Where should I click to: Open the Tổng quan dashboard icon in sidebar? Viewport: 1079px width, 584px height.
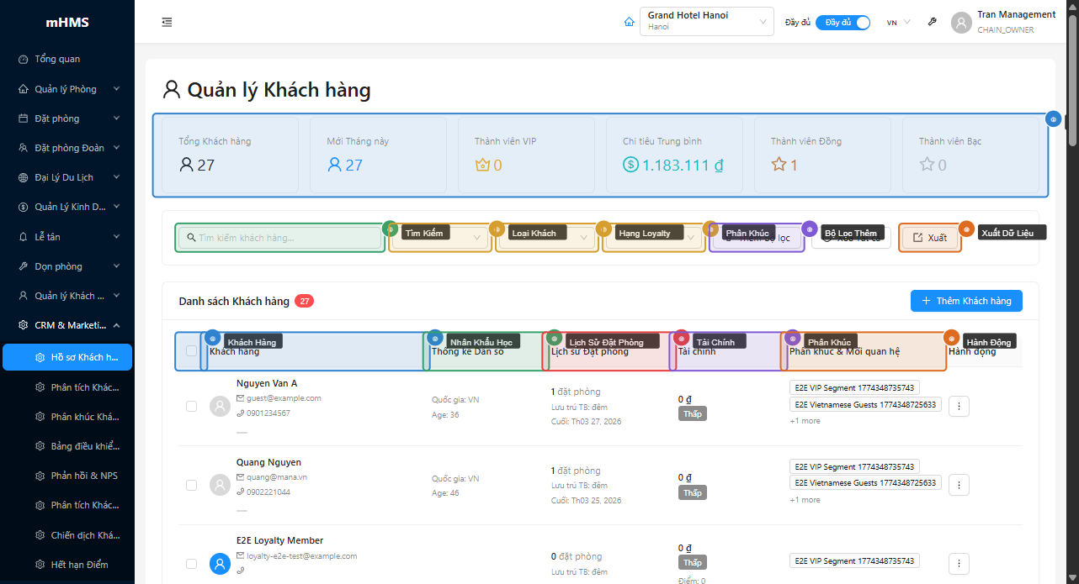point(21,59)
